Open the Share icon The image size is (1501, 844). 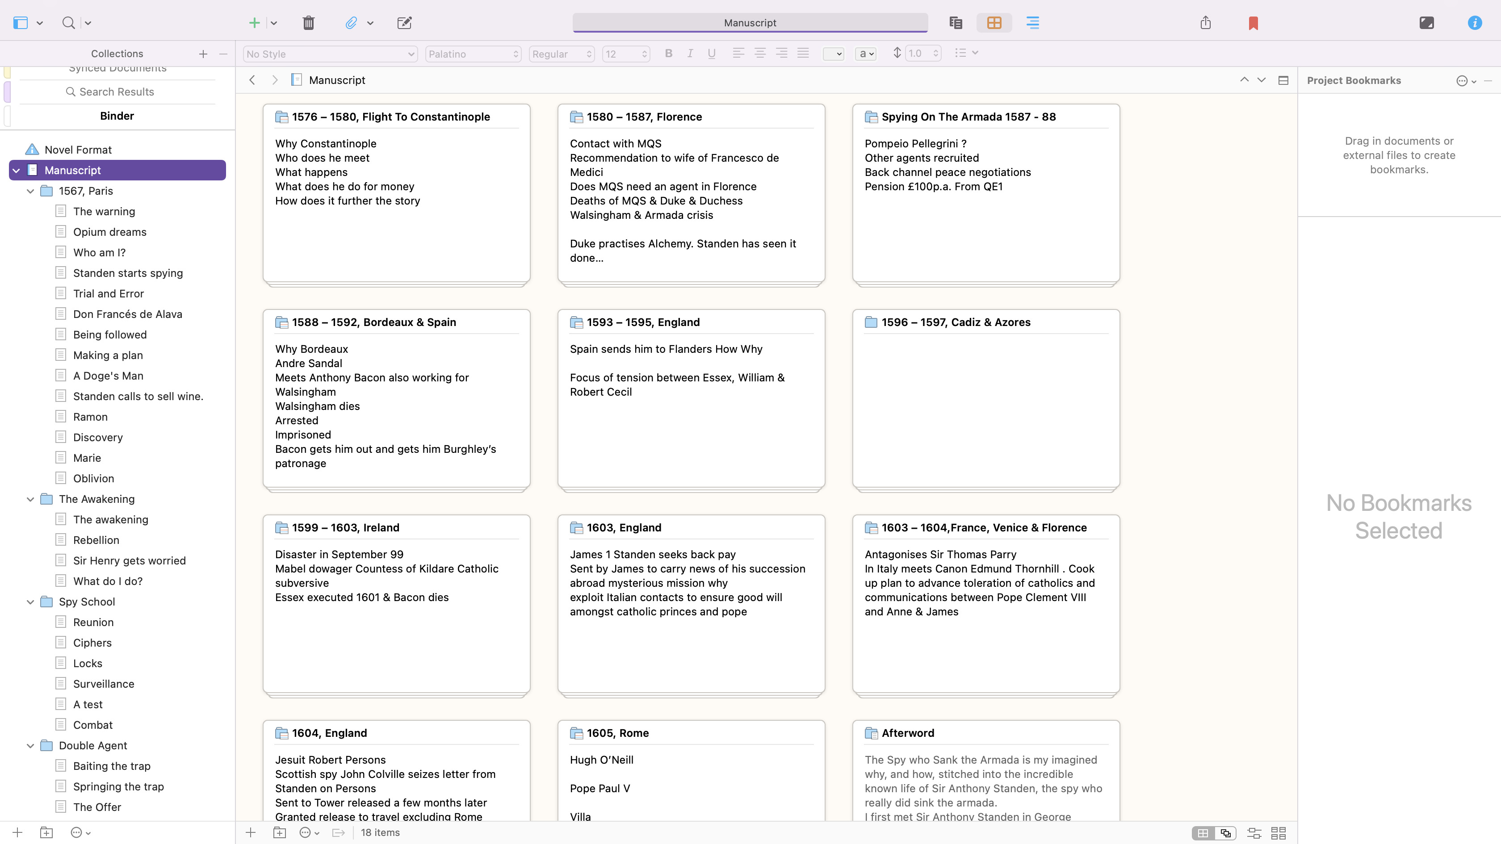pyautogui.click(x=1206, y=23)
